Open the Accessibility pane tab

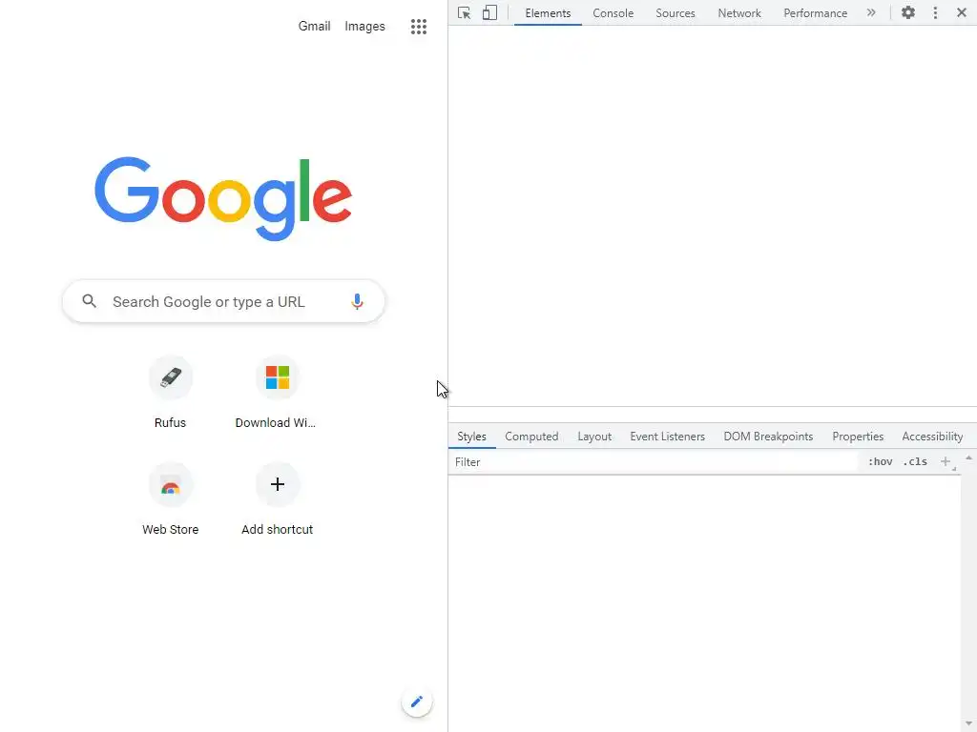pos(932,437)
